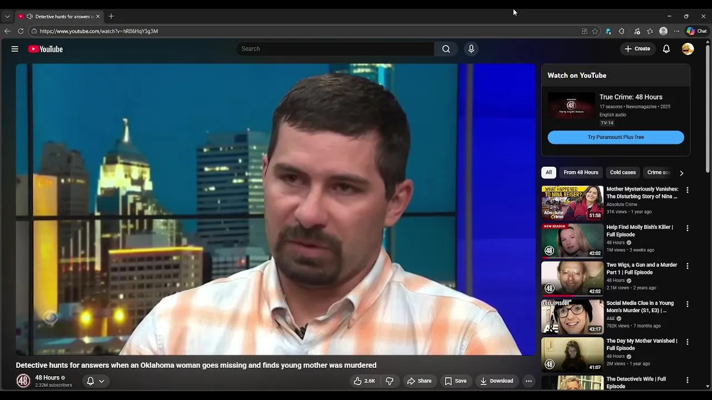The width and height of the screenshot is (712, 400).
Task: Click the split screen icon in address bar
Action: 584,31
